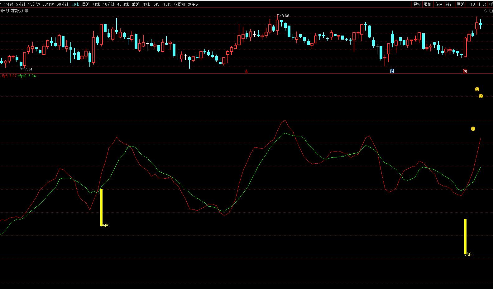Viewport: 493px width, 289px height.
Task: Toggle the side panel icon near diamond
Action: click(491, 11)
